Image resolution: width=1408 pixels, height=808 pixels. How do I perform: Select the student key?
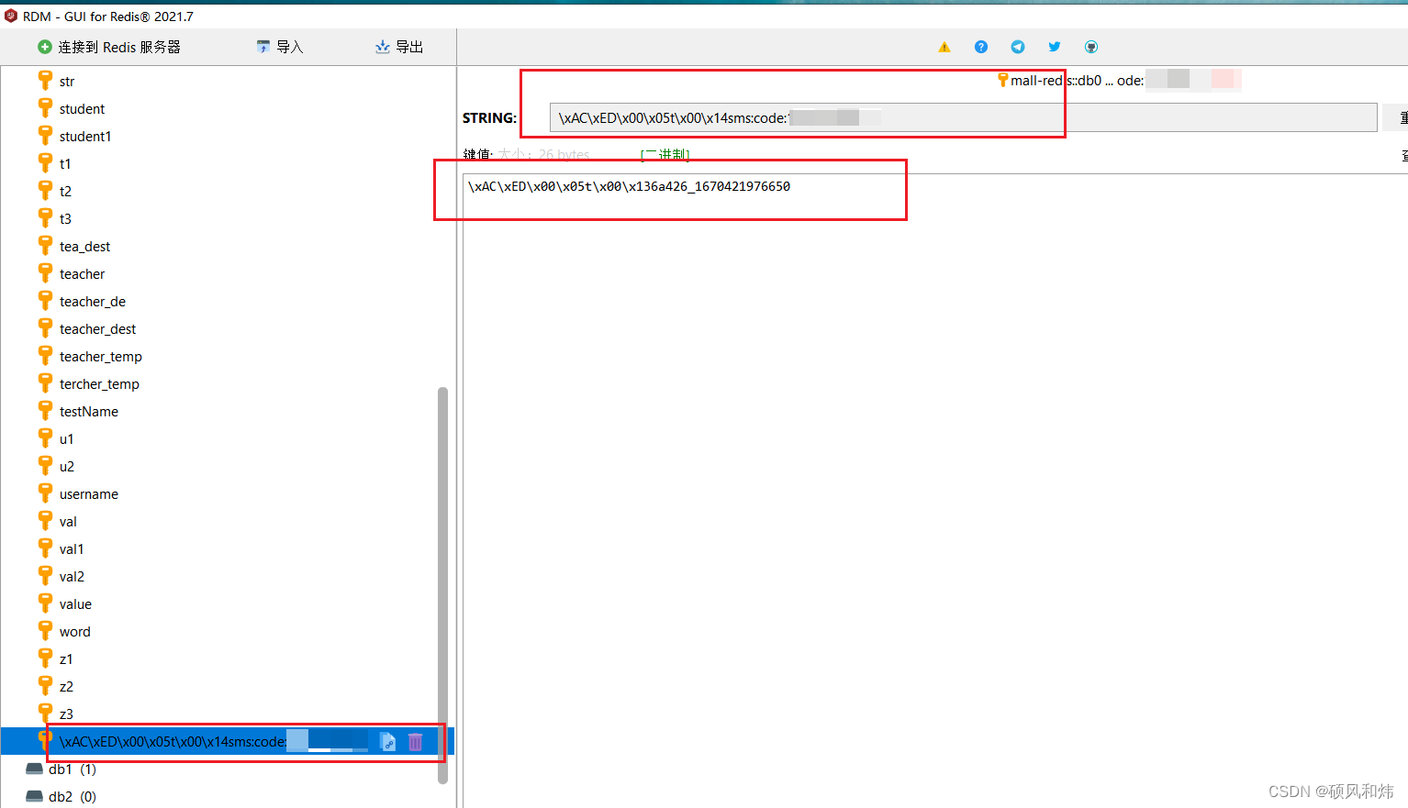click(x=82, y=109)
